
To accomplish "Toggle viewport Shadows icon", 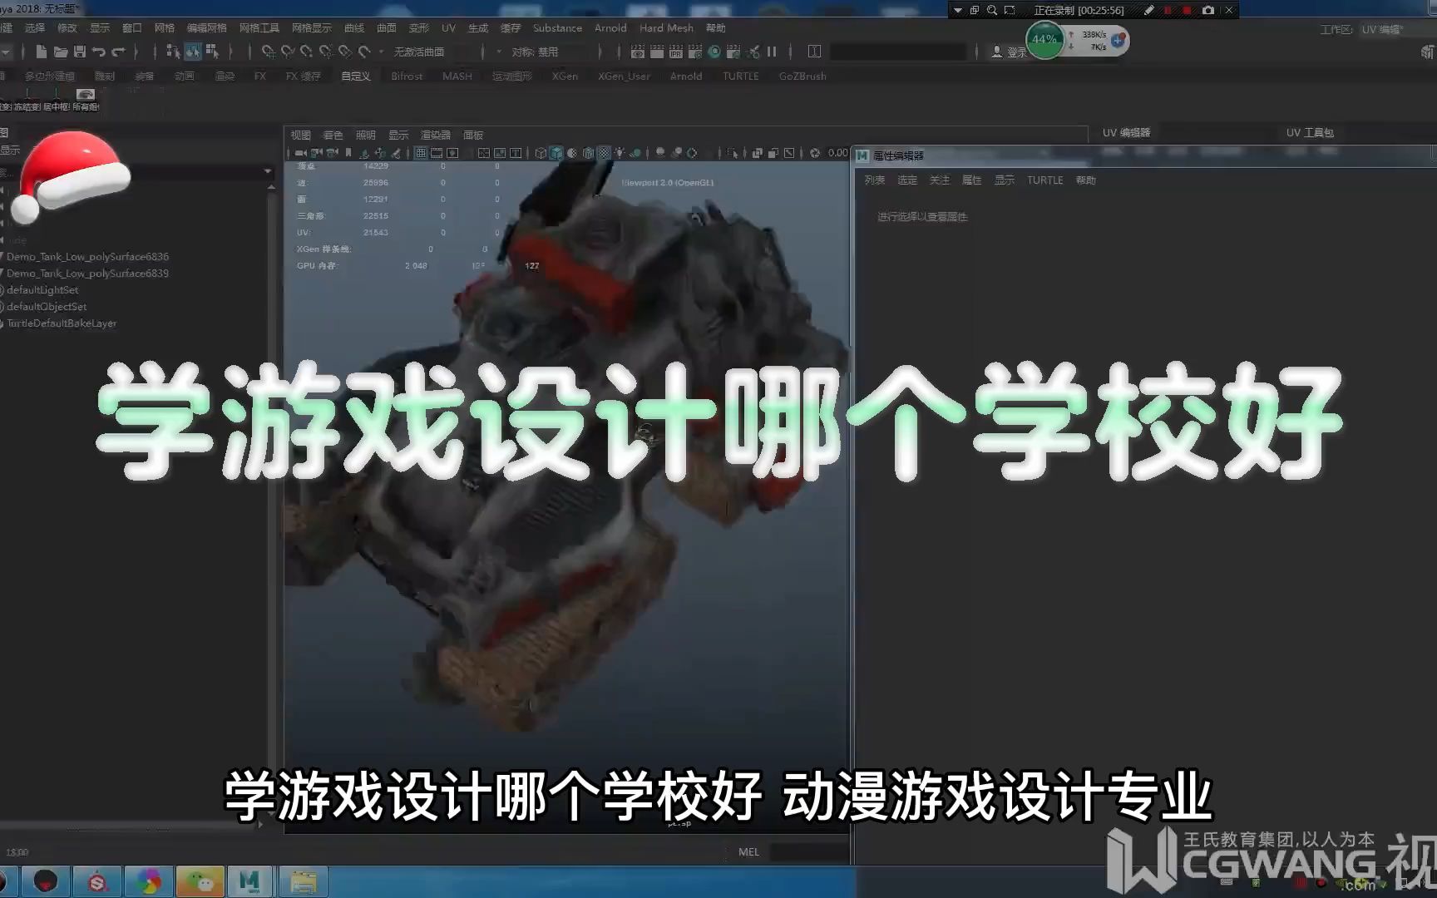I will (x=635, y=153).
